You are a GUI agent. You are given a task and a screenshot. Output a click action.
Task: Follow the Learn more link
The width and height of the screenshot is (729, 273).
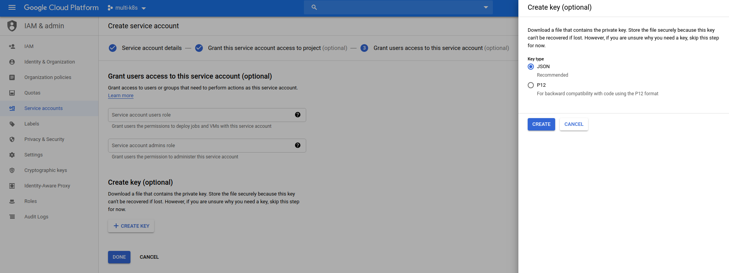[x=121, y=96]
